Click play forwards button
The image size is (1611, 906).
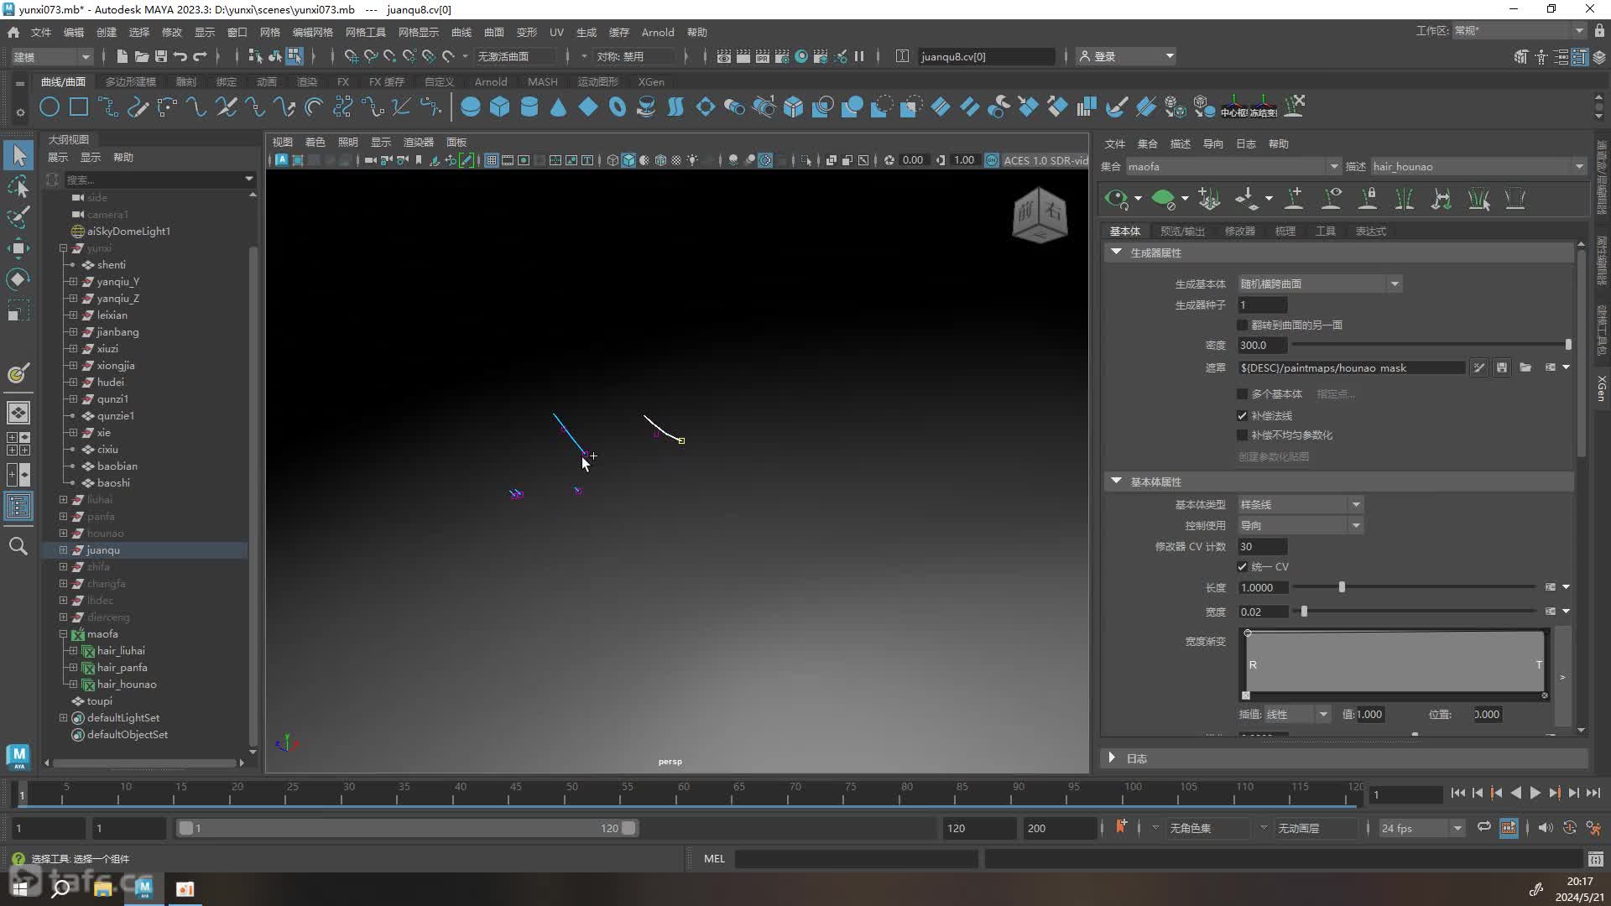(x=1535, y=793)
